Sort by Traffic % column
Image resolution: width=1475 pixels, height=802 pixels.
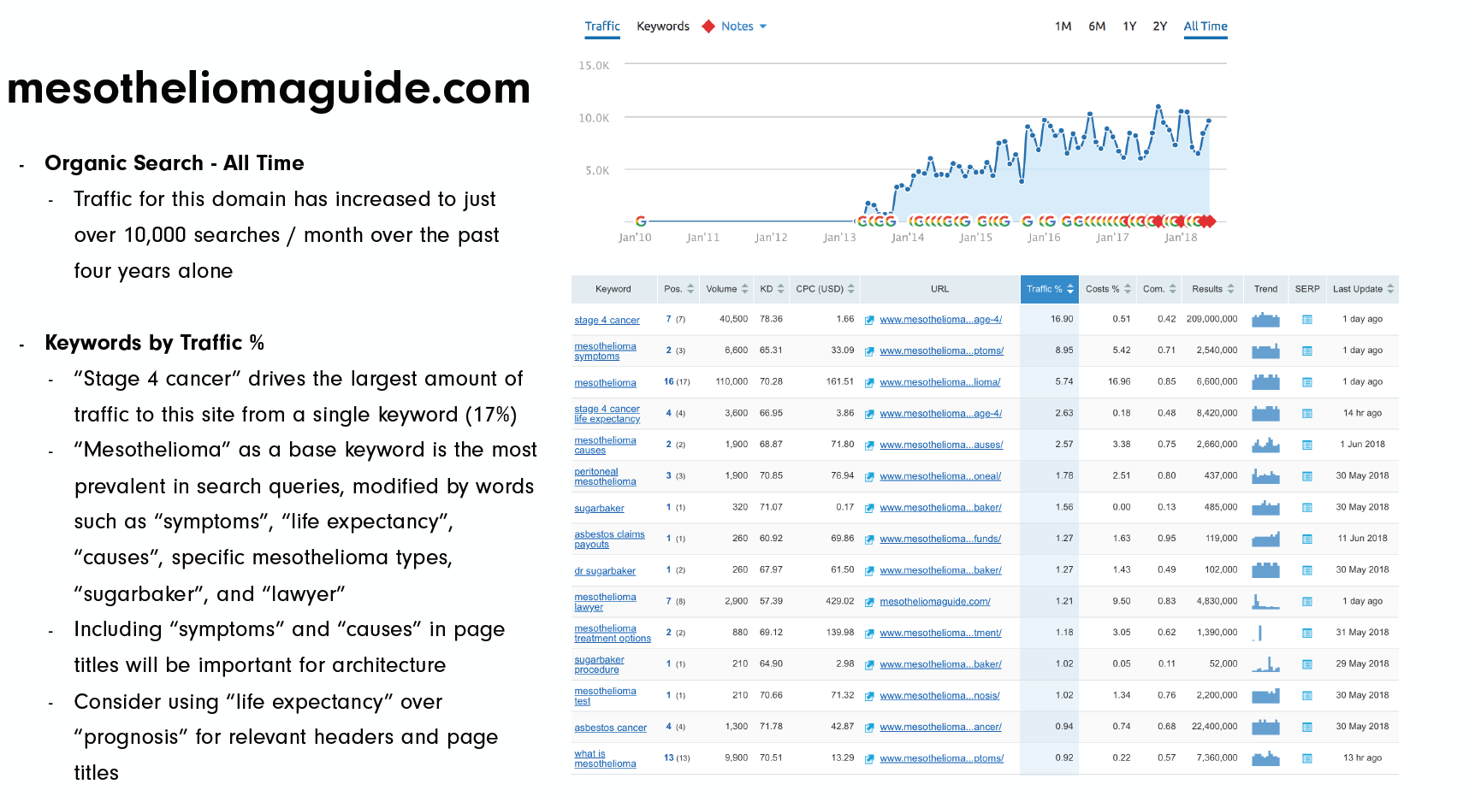1050,289
